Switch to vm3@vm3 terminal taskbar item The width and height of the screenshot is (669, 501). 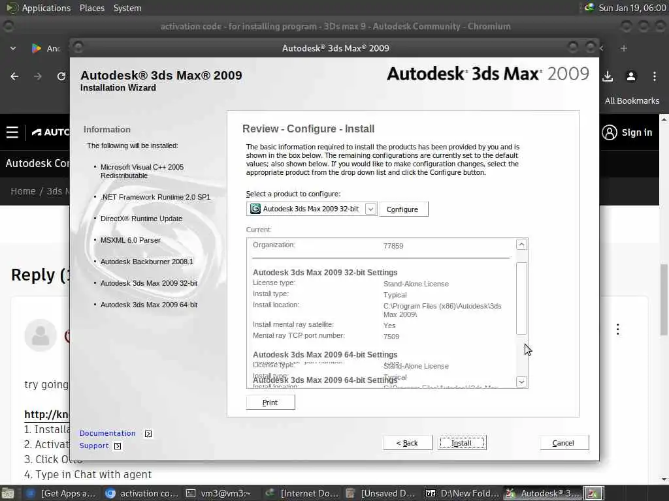coord(219,493)
